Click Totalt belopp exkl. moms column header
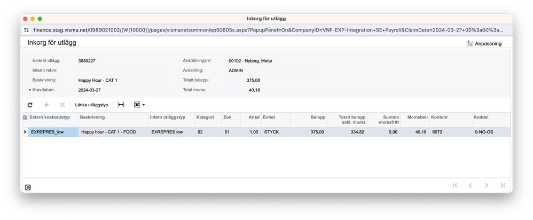The width and height of the screenshot is (533, 220). [x=347, y=120]
